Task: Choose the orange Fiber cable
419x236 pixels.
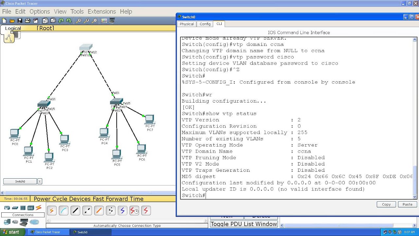Action: (x=99, y=210)
